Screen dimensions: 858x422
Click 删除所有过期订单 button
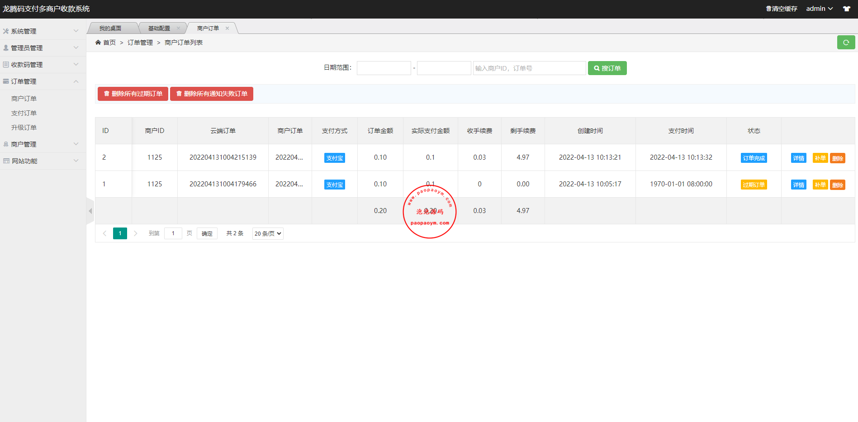click(133, 94)
